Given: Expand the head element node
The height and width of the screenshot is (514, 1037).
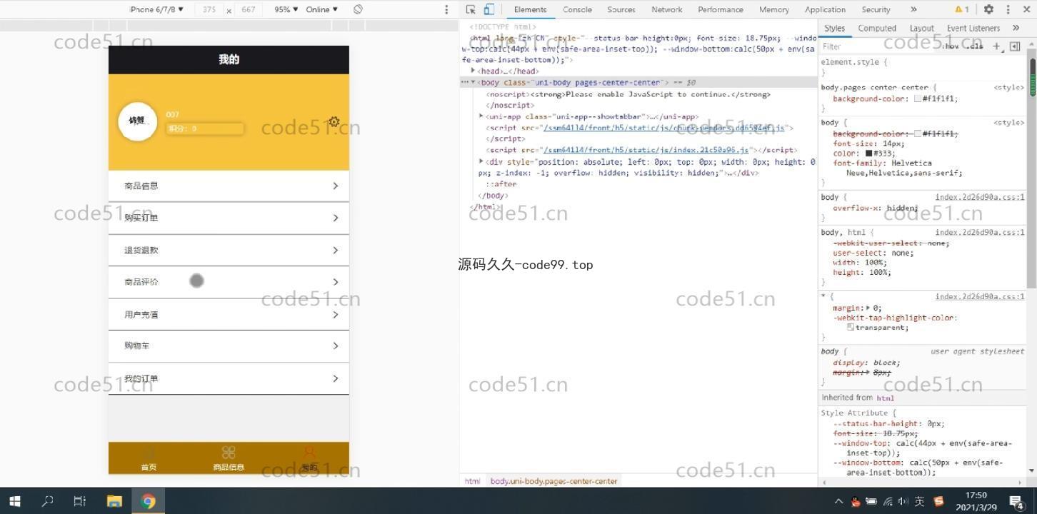Looking at the screenshot, I should pyautogui.click(x=473, y=71).
